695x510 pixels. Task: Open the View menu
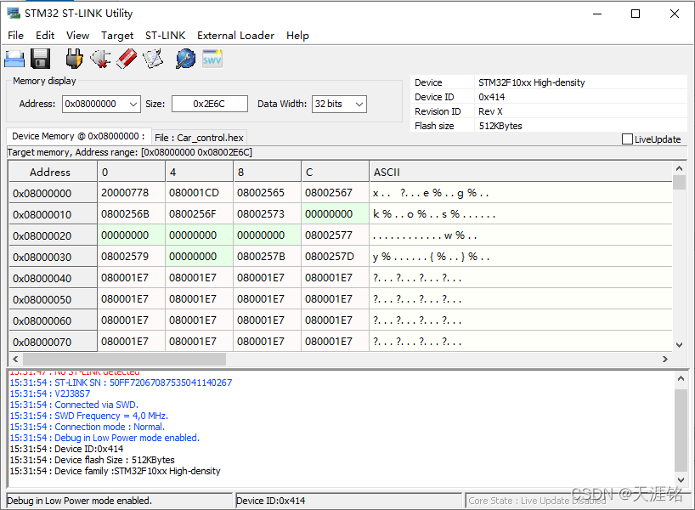(77, 36)
